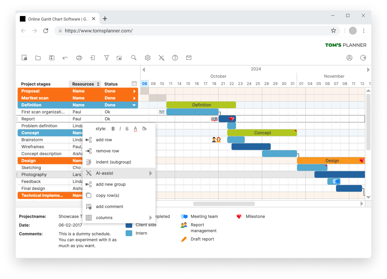Select the save chart icon
Viewport: 387px width, 279px height.
pos(51,57)
